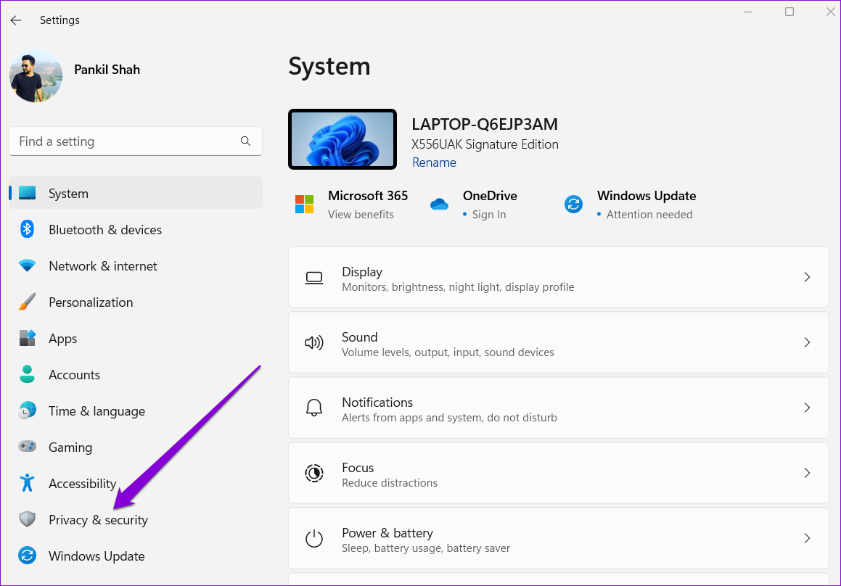This screenshot has width=841, height=586.
Task: Open Network & internet via Wi-Fi icon
Action: [28, 266]
